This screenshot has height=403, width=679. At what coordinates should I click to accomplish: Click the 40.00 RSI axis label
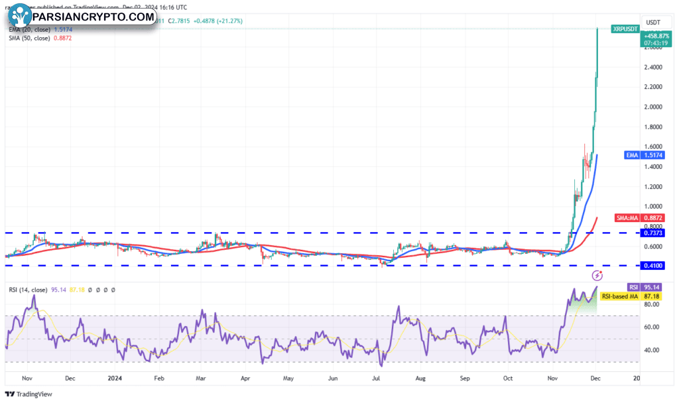[652, 350]
